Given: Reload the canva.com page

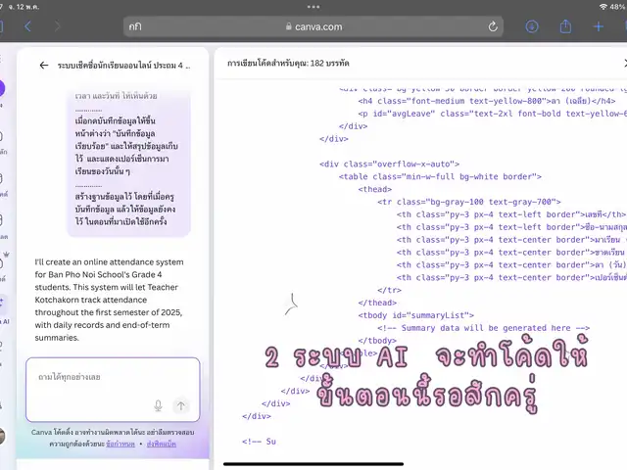Looking at the screenshot, I should [493, 26].
